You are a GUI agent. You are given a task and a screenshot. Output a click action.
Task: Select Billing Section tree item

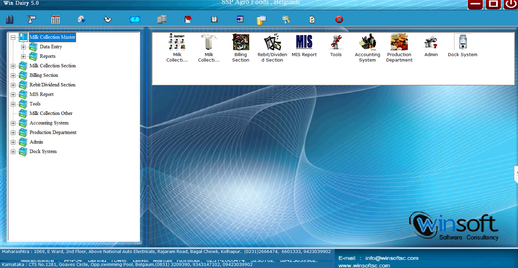(x=44, y=75)
